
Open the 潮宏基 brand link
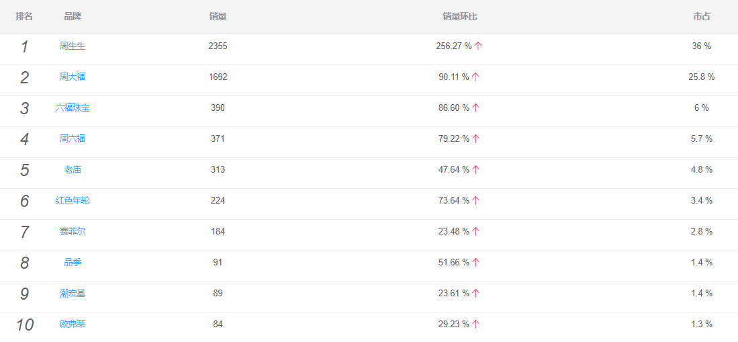pos(73,294)
